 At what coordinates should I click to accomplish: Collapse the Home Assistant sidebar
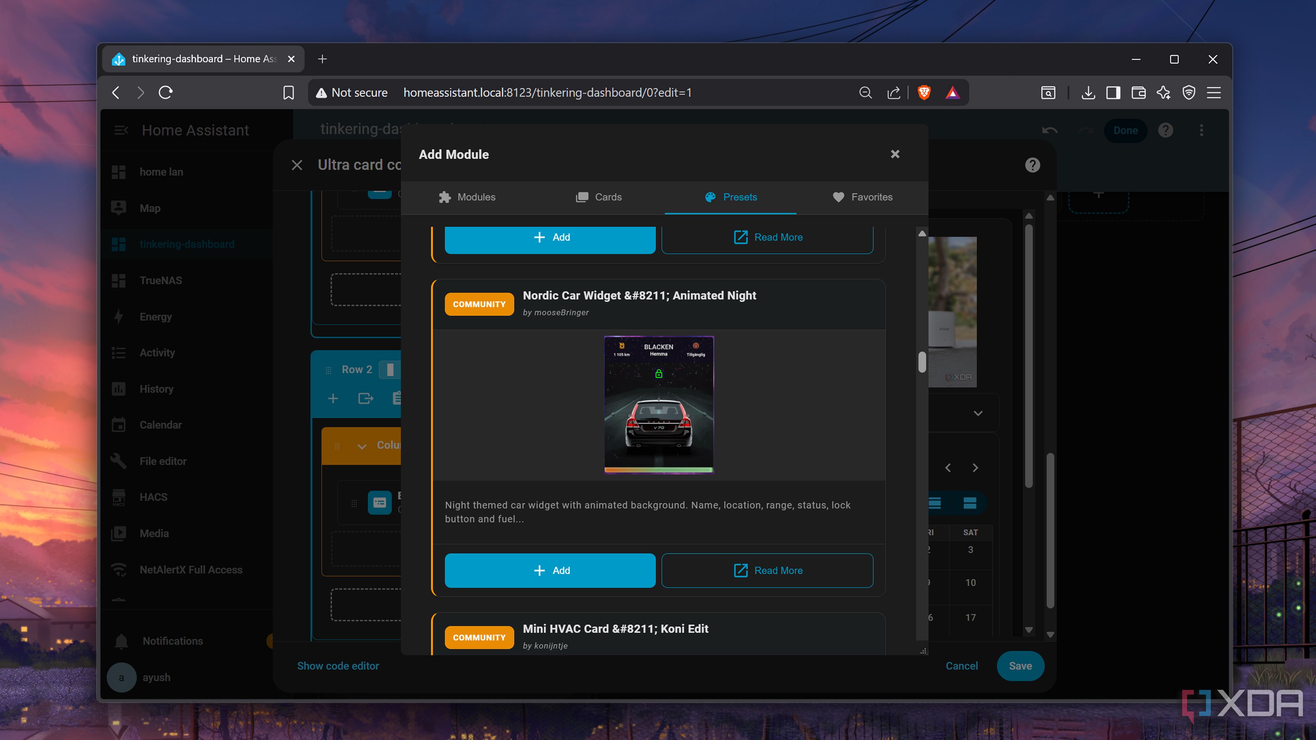(121, 130)
